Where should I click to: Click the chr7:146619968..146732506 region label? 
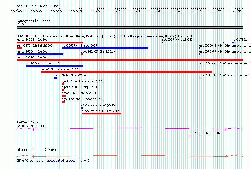(38, 6)
